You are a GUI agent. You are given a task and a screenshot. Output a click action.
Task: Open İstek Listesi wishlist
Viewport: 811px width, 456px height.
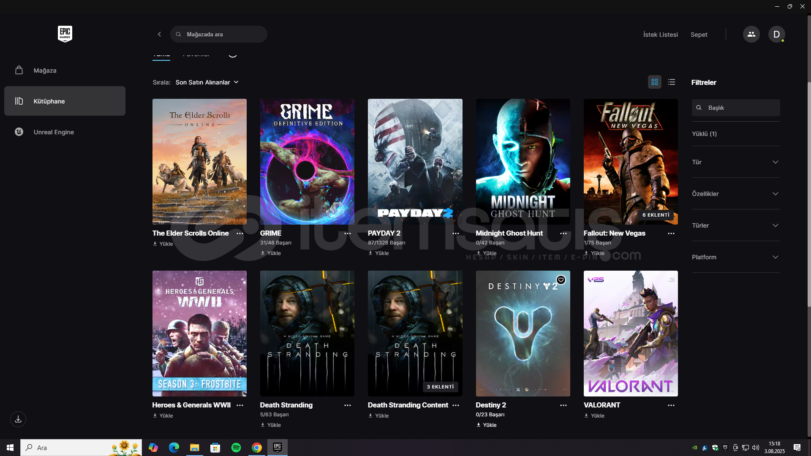pyautogui.click(x=660, y=35)
